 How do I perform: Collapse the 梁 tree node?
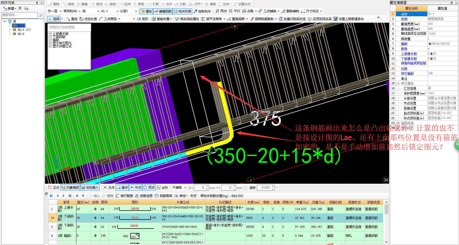click(x=5, y=21)
